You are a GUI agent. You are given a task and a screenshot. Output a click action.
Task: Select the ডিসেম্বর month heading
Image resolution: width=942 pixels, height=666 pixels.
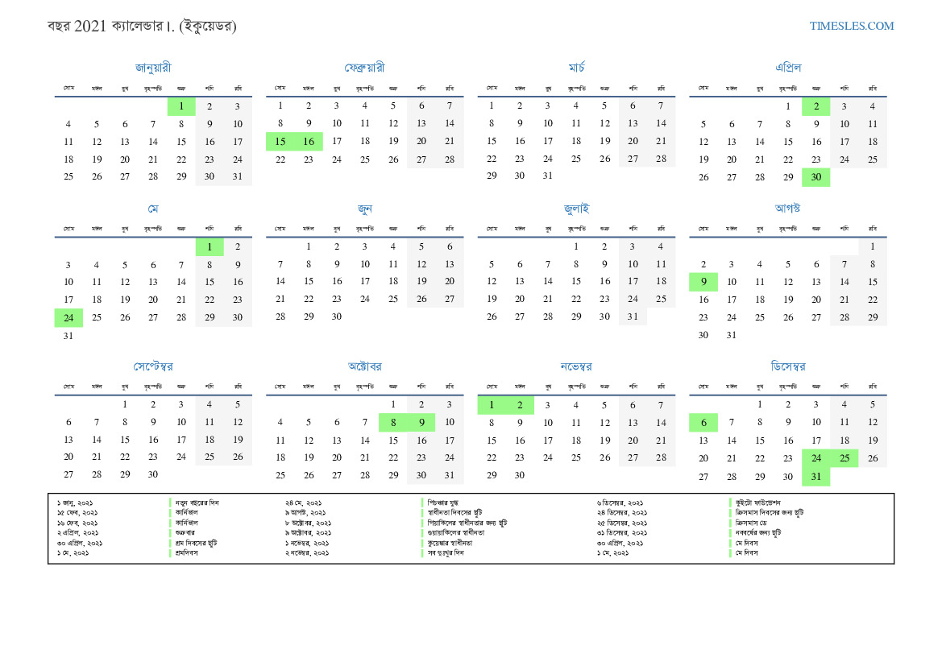pyautogui.click(x=787, y=366)
